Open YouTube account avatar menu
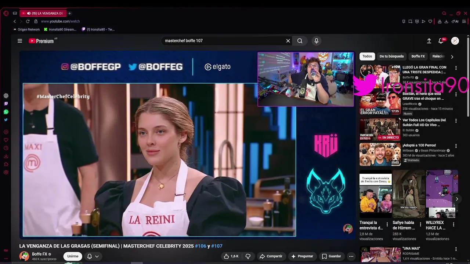The image size is (470, 264). pos(455,41)
